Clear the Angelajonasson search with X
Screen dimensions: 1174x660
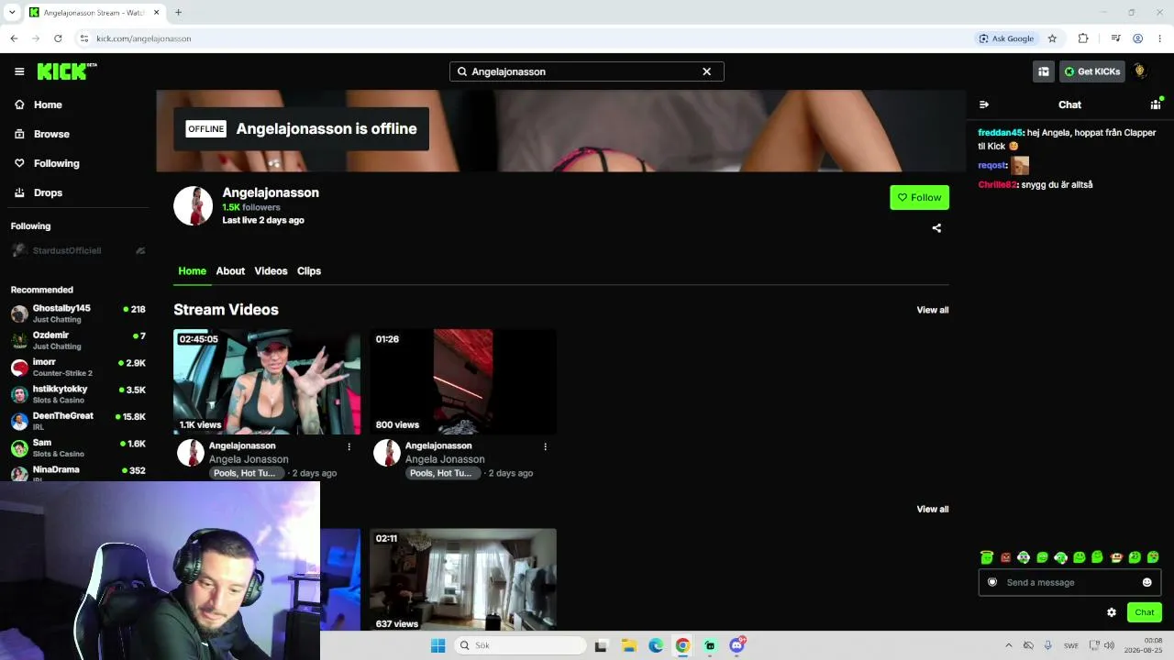(x=706, y=71)
